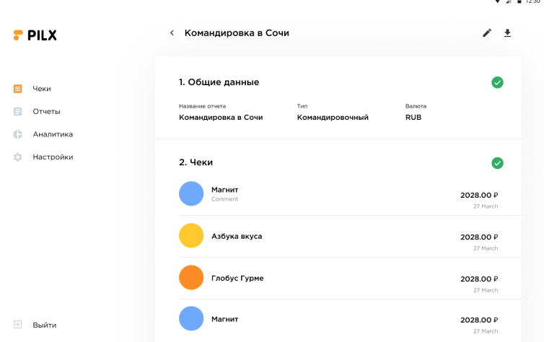This screenshot has width=544, height=342.
Task: Open Настройки menu item
Action: (x=53, y=157)
